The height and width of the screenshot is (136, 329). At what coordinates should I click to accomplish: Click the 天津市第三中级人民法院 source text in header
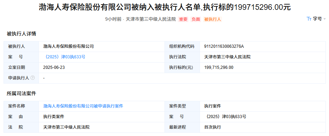(x=151, y=19)
